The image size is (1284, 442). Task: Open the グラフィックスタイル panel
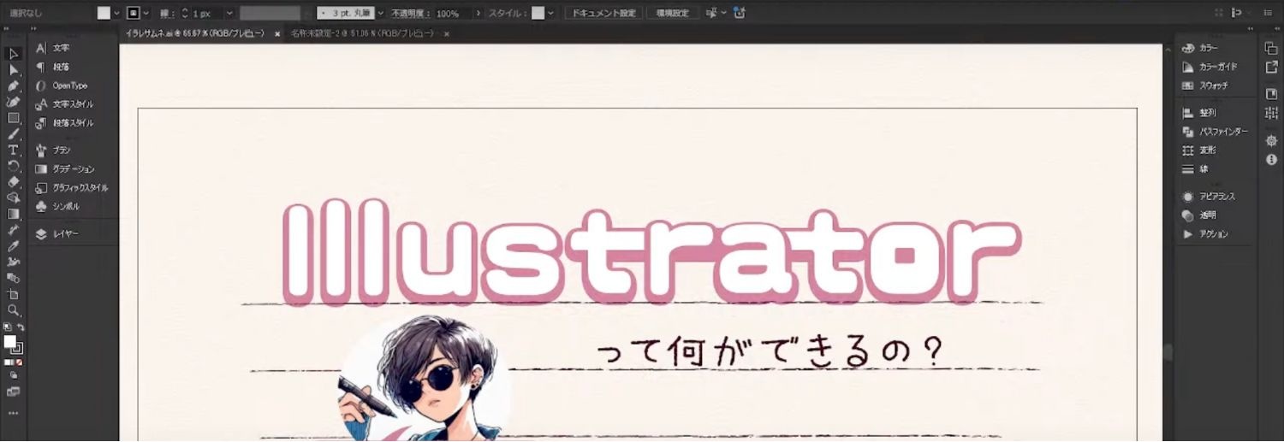pos(71,187)
